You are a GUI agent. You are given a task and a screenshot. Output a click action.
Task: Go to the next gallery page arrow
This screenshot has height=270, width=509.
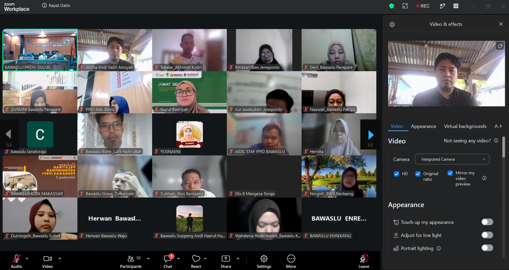pos(371,135)
